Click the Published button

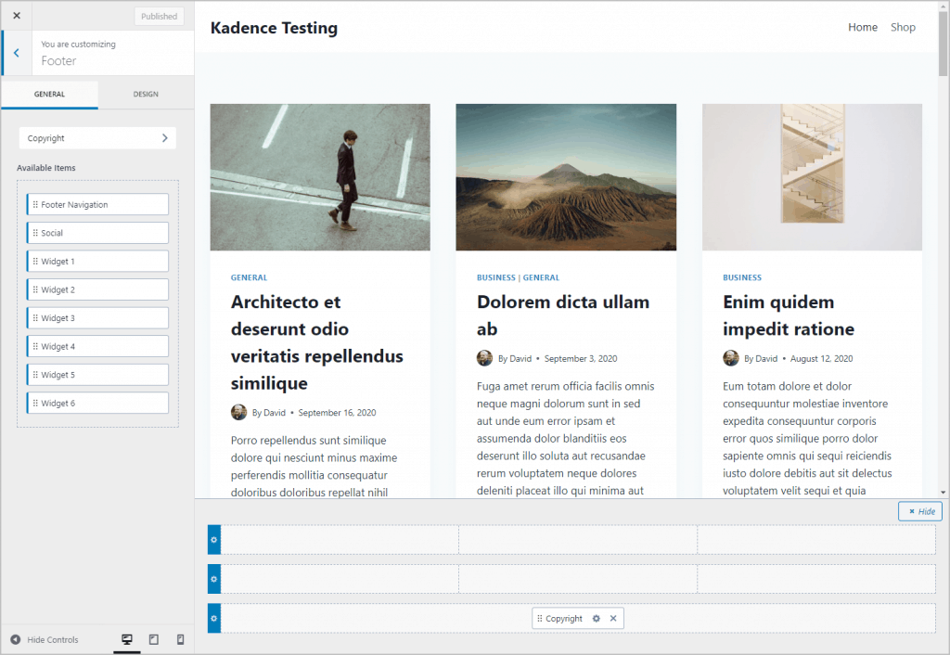click(159, 15)
